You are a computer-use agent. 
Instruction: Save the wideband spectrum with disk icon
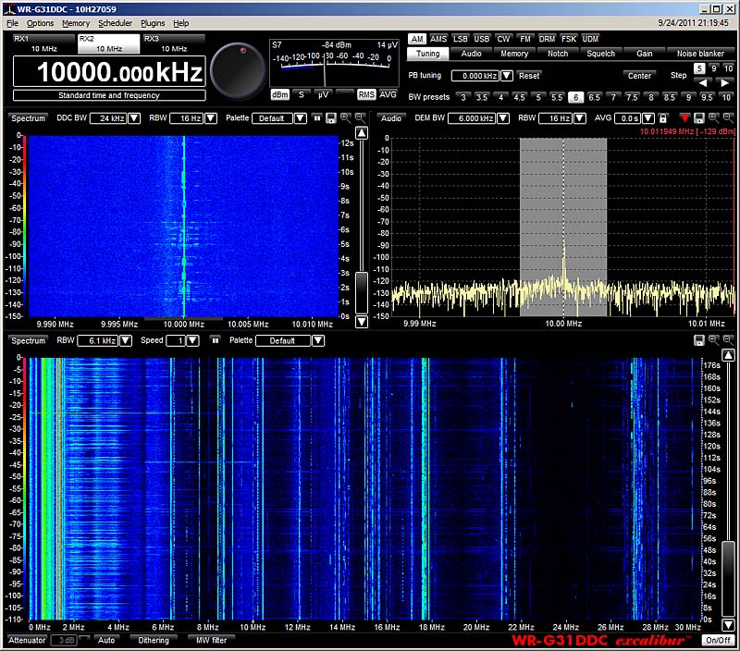pos(699,340)
